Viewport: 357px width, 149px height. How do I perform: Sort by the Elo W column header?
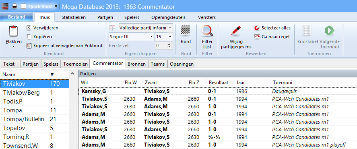click(x=132, y=83)
